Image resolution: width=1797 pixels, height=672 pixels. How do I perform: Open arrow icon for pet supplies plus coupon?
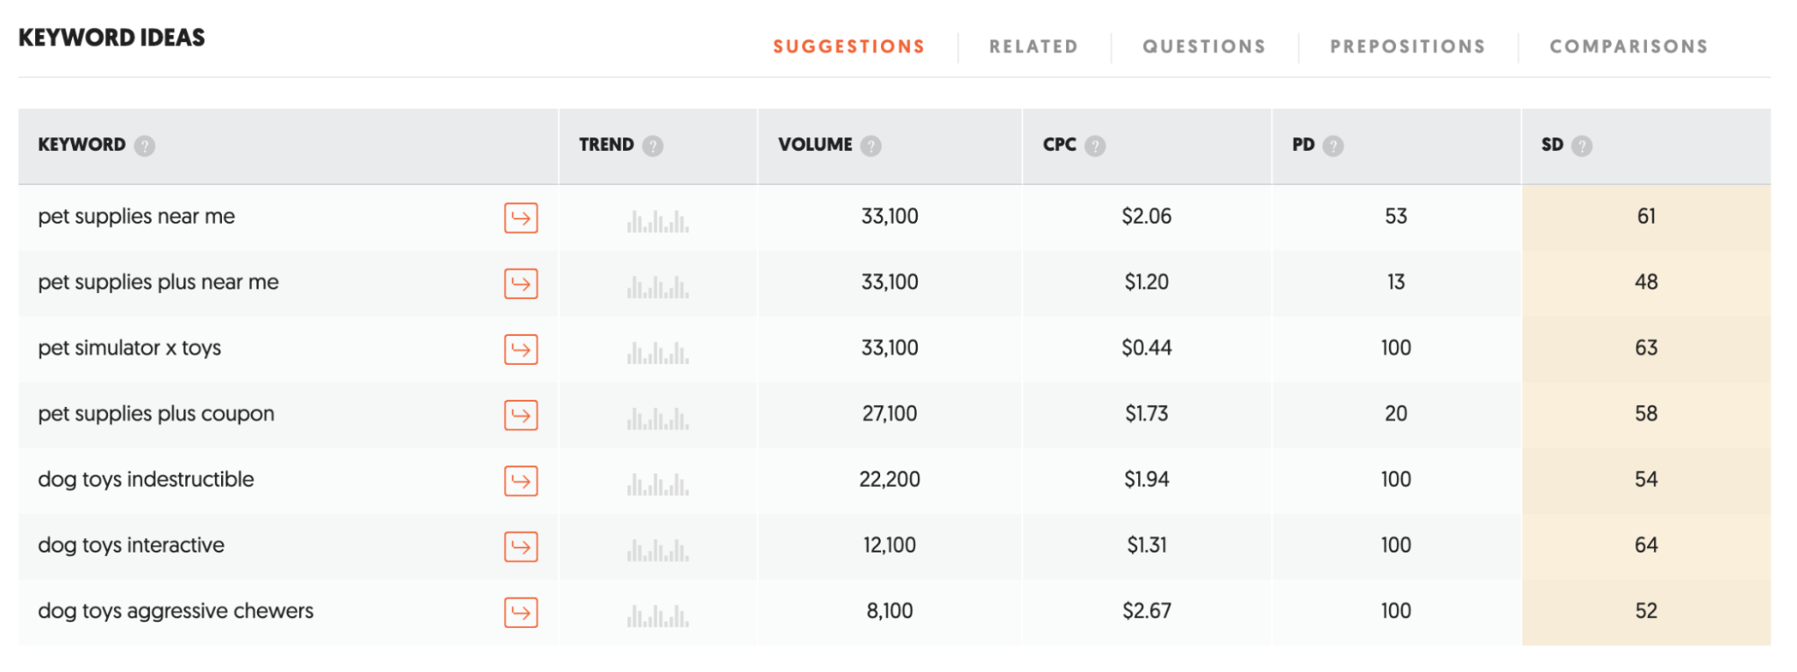[x=520, y=415]
